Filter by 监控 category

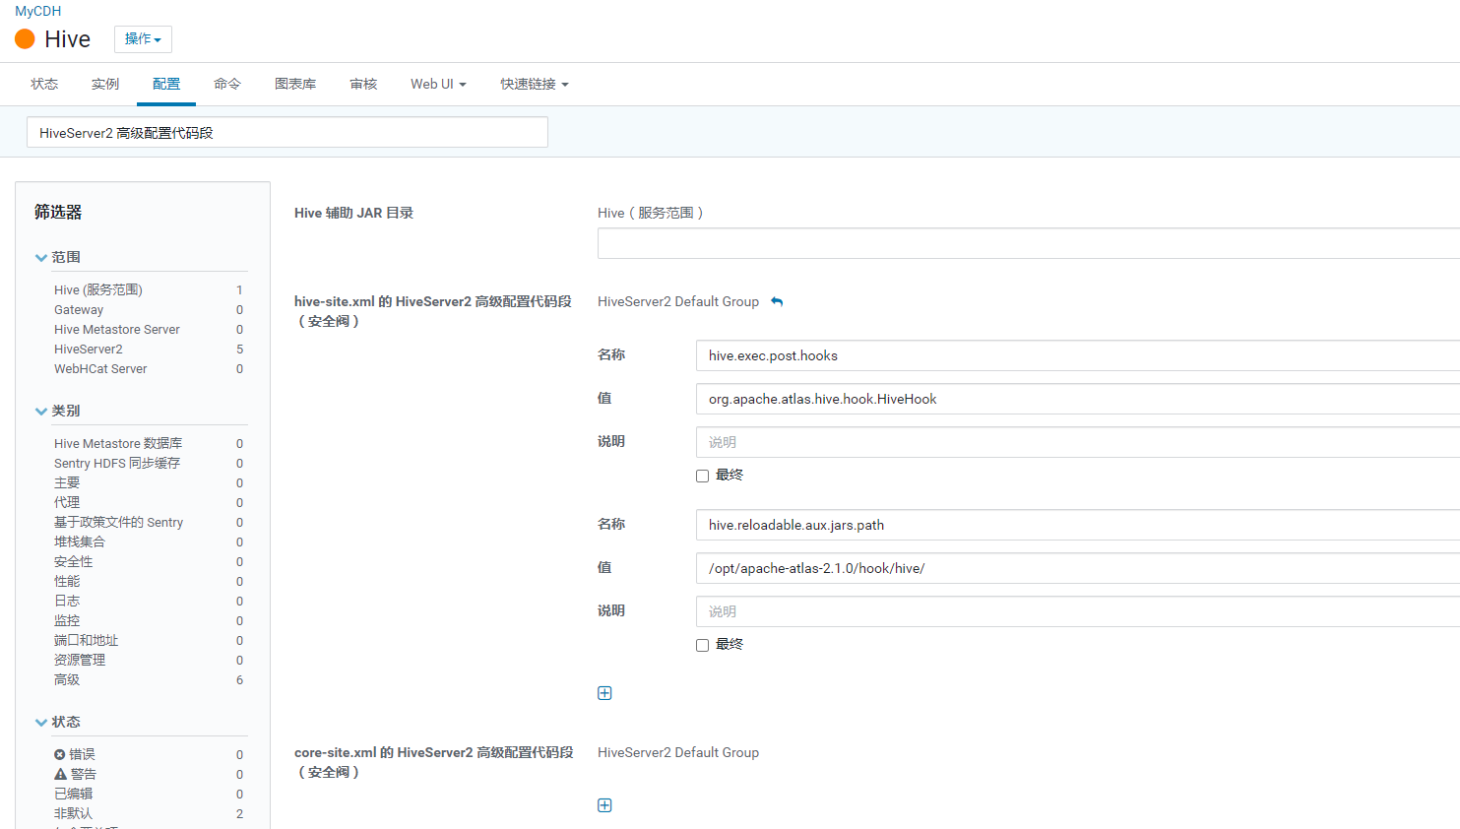point(67,620)
